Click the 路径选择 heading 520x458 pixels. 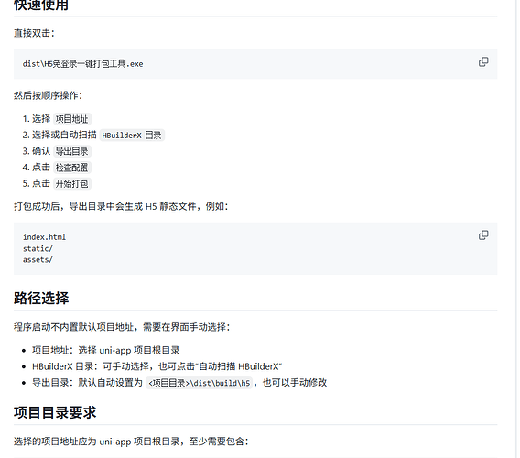click(41, 298)
